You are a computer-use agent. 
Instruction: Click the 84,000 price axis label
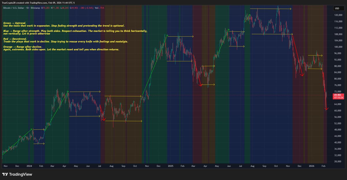[337, 72]
